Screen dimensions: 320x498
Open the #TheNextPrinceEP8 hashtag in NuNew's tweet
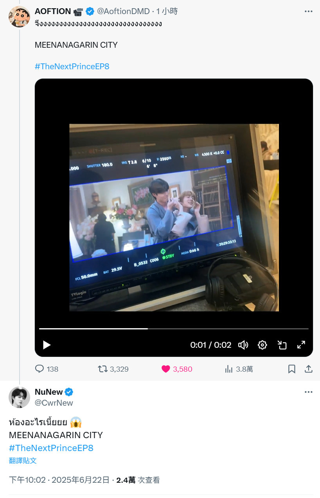51,448
